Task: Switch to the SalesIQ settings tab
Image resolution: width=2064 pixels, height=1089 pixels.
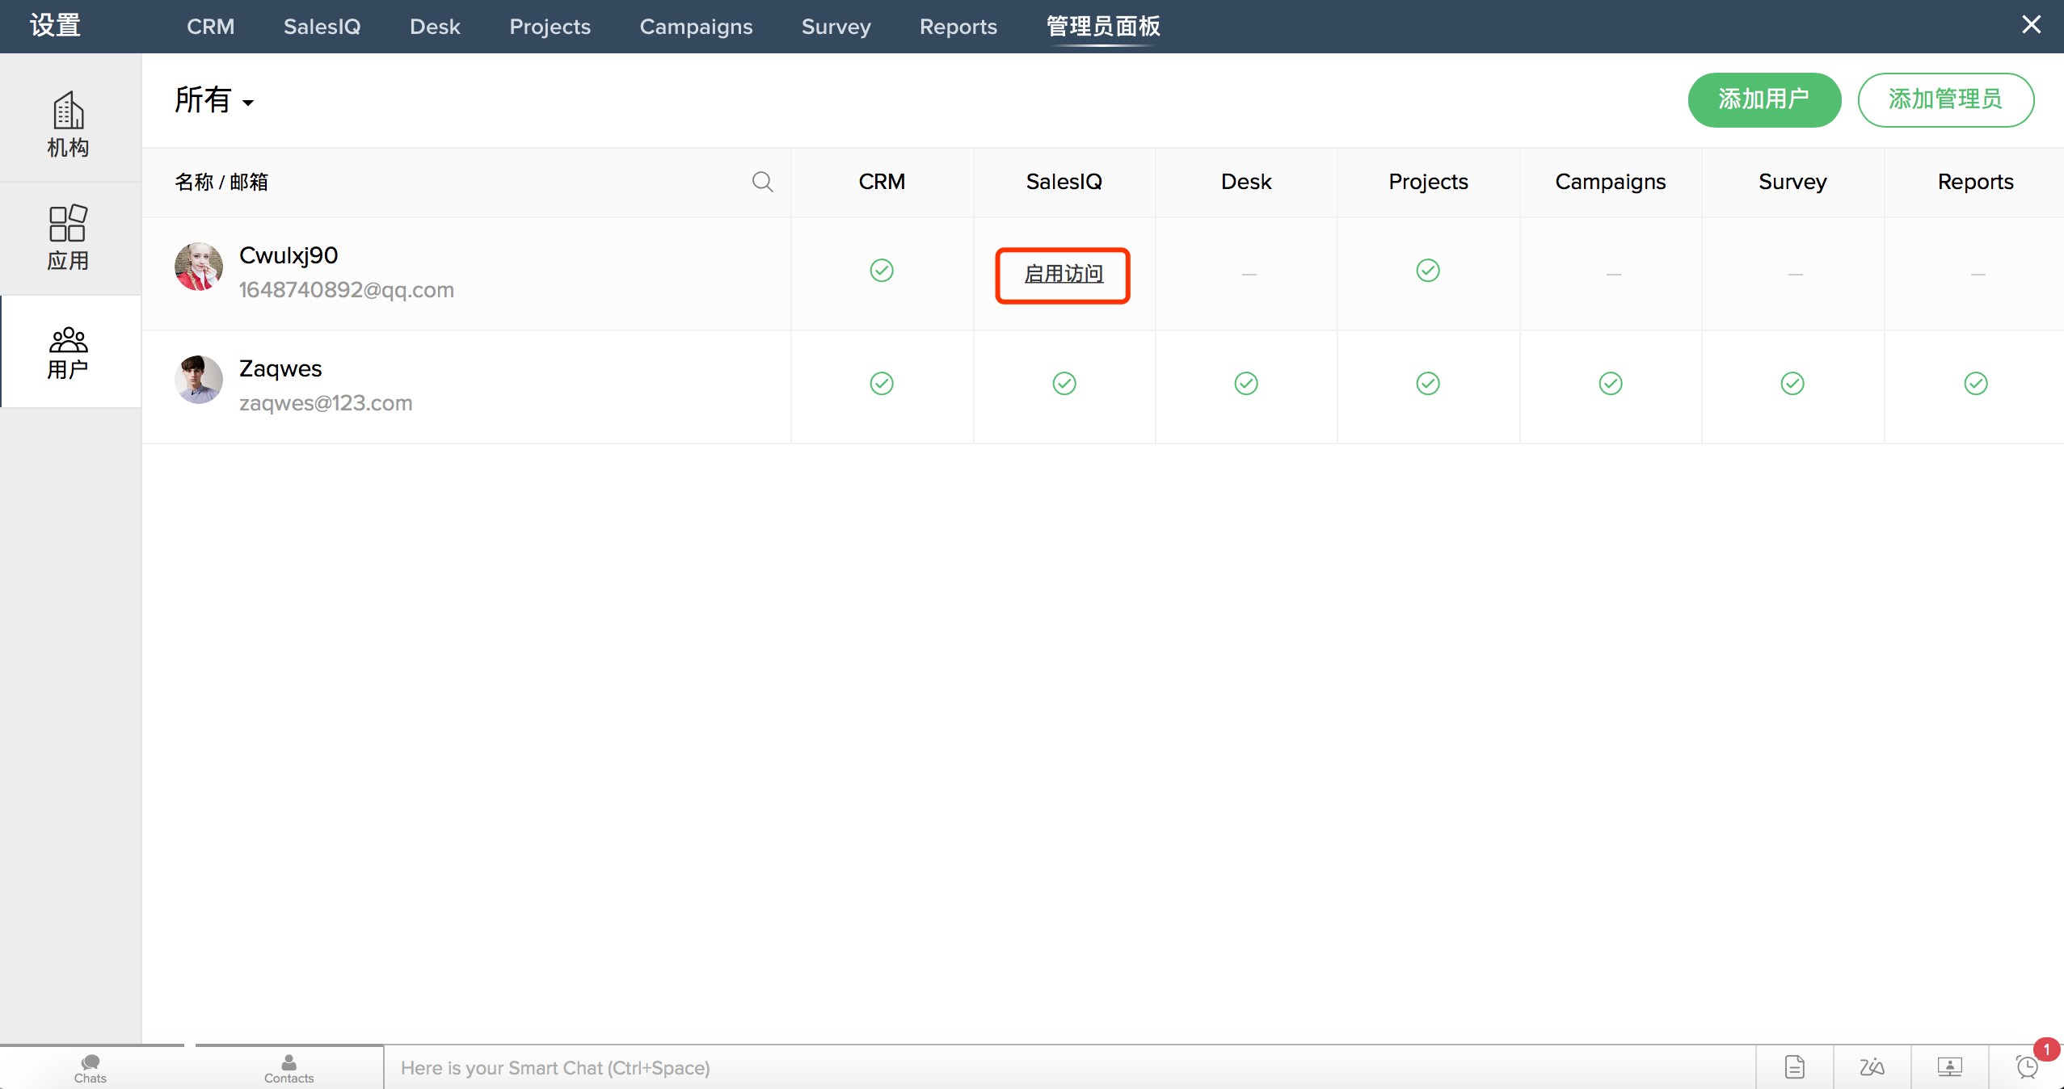Action: point(322,27)
